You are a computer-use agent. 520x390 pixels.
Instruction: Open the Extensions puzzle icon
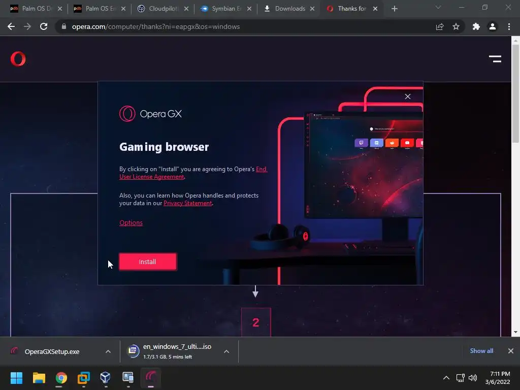[476, 26]
